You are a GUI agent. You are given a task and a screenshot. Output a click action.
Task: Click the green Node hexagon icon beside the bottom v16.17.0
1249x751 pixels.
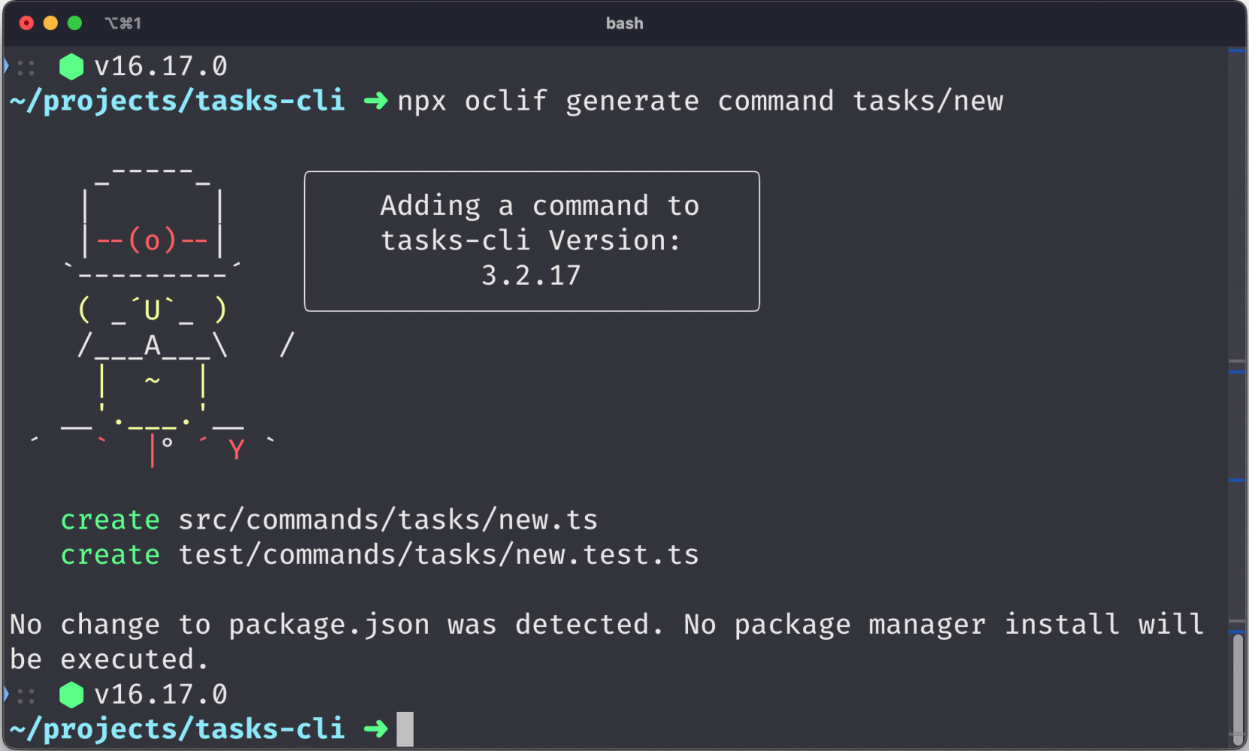71,695
